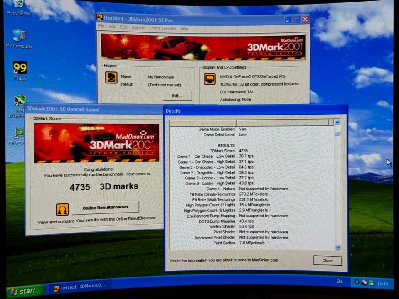Open the Windows Start menu
This screenshot has height=299, width=399.
[x=25, y=291]
